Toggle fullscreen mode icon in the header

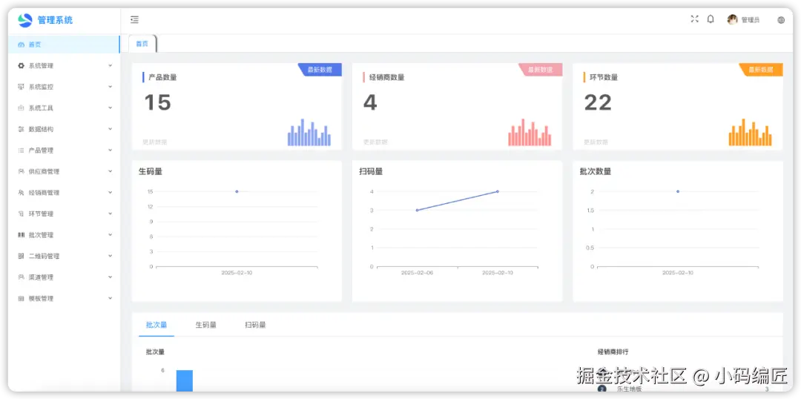pos(694,19)
